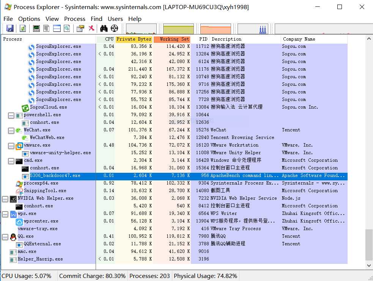Click the SogouCloud.exe green icon
The width and height of the screenshot is (373, 281).
coord(25,108)
